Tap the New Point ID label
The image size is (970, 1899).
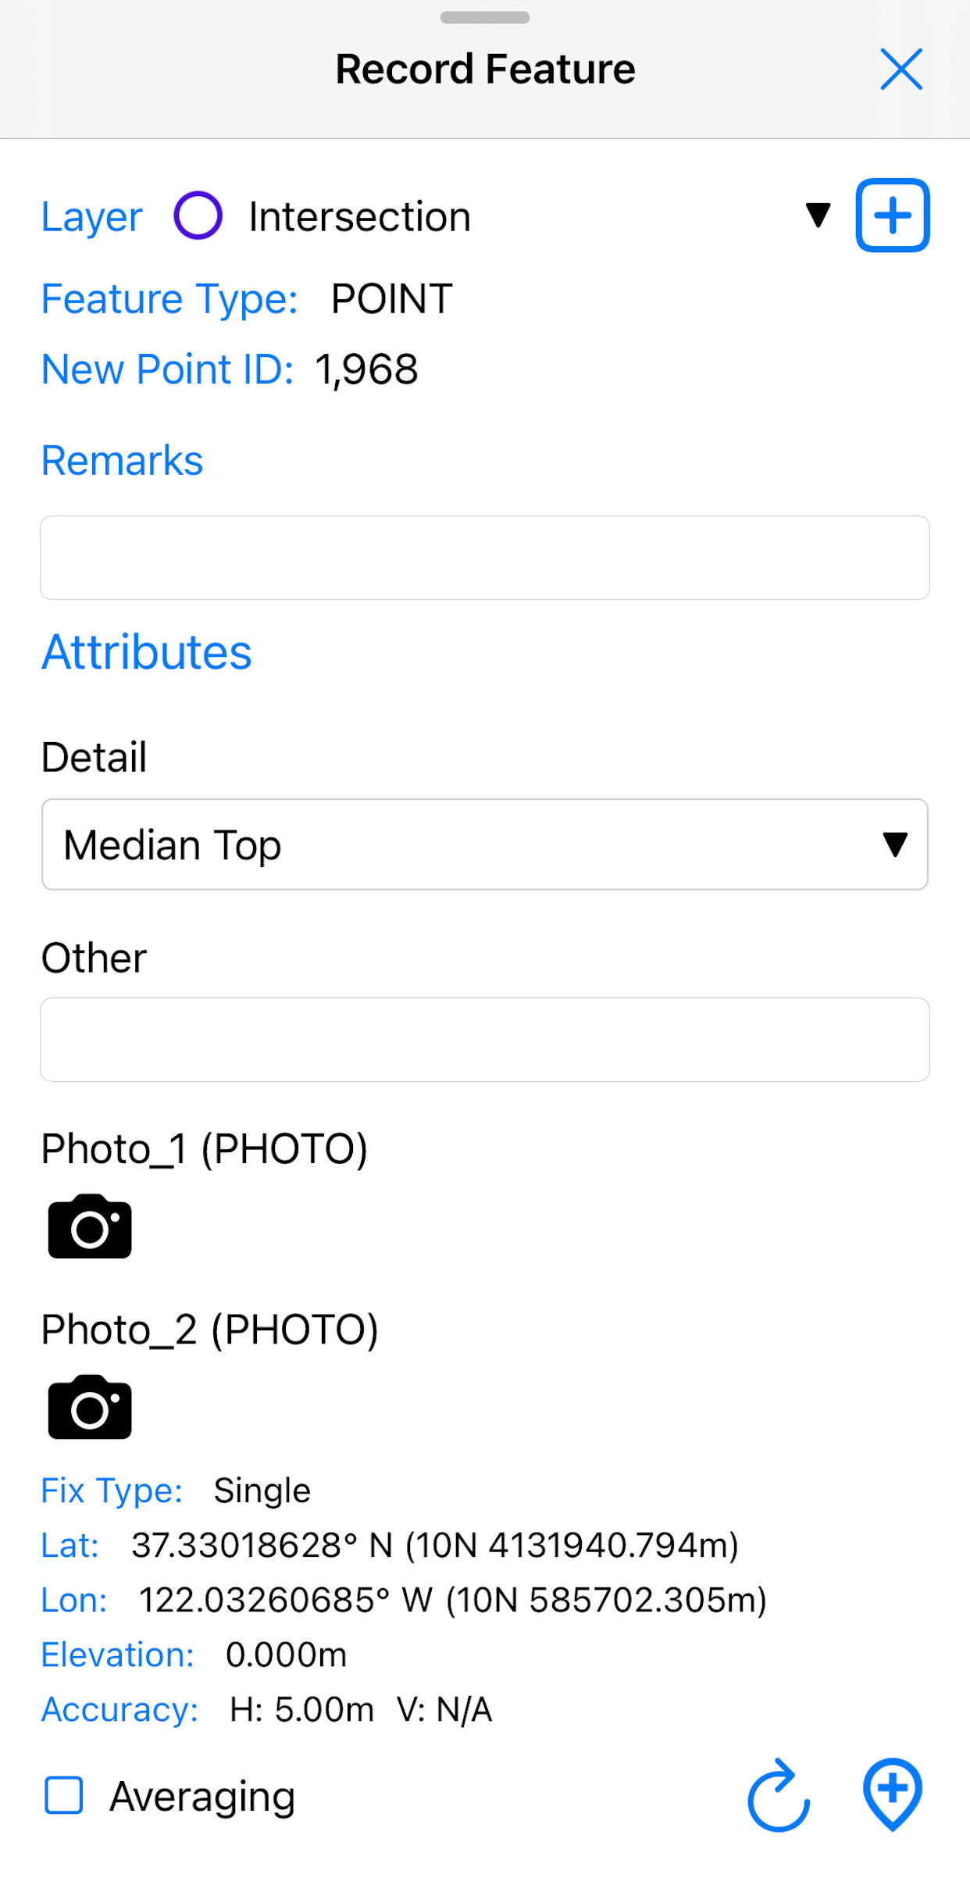coord(167,369)
